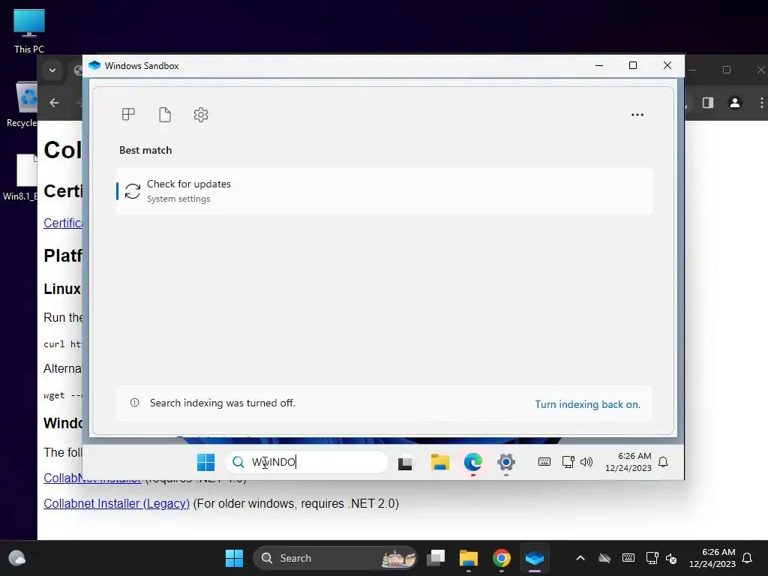Image resolution: width=768 pixels, height=576 pixels.
Task: Open the sandbox clock showing 6:26 AM
Action: coord(628,462)
